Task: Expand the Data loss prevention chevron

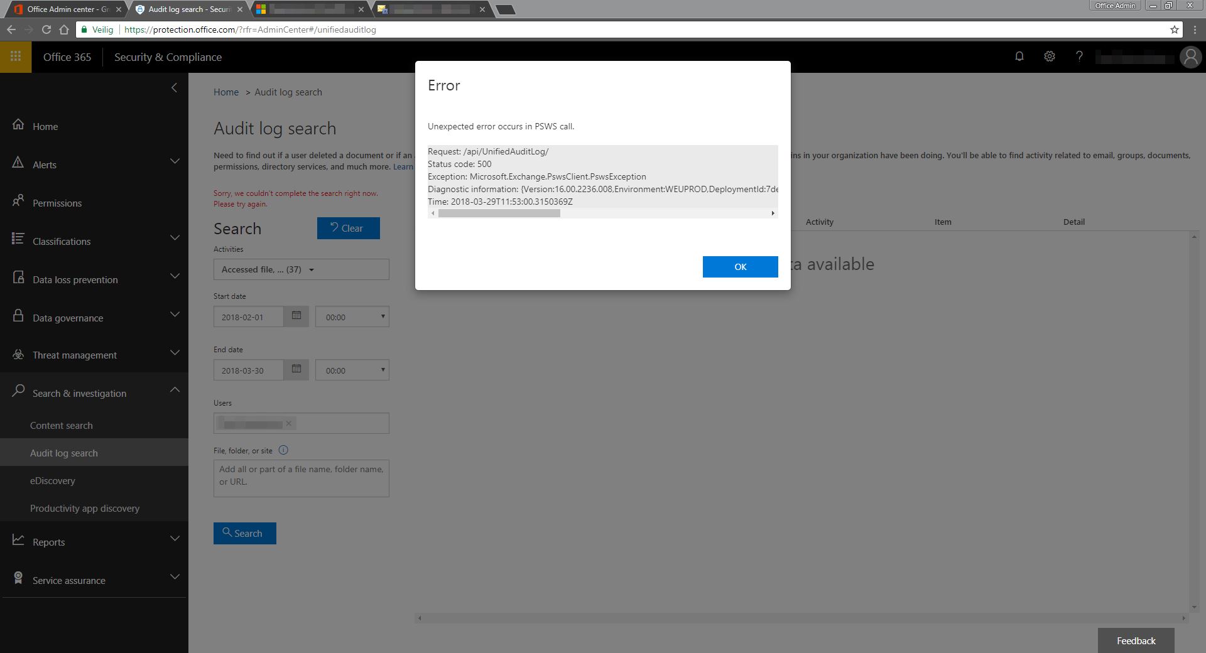Action: pos(175,276)
